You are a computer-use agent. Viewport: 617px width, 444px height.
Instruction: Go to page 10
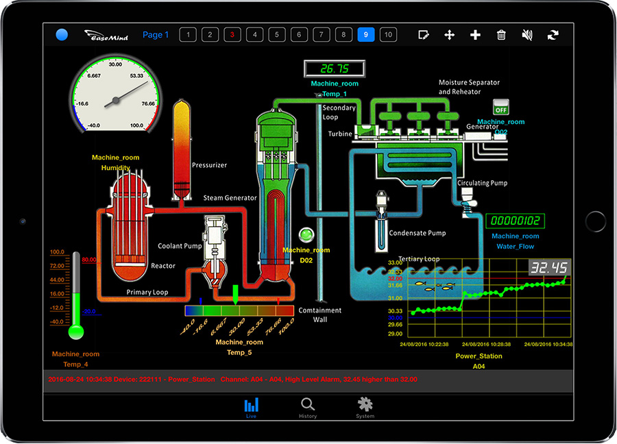click(x=389, y=35)
